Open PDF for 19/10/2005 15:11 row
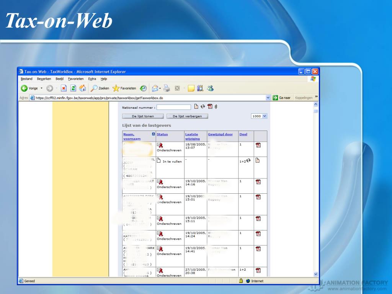 pos(258,219)
